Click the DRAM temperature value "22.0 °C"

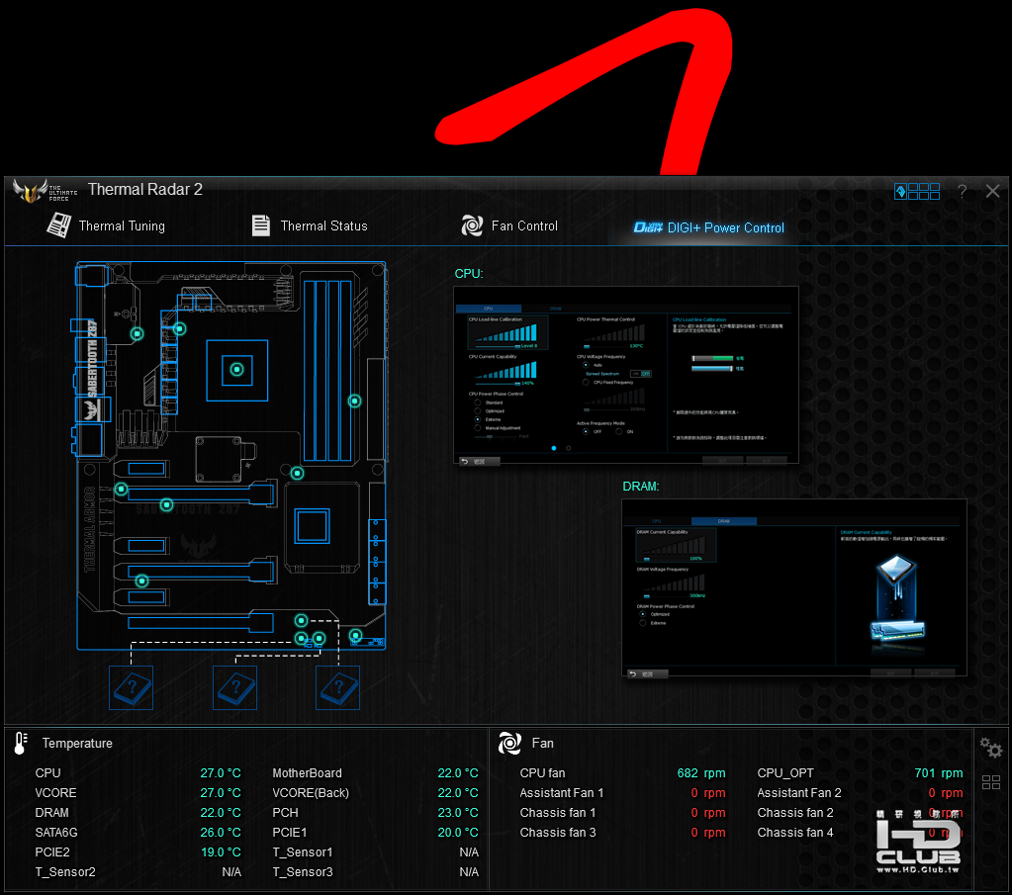[x=221, y=813]
